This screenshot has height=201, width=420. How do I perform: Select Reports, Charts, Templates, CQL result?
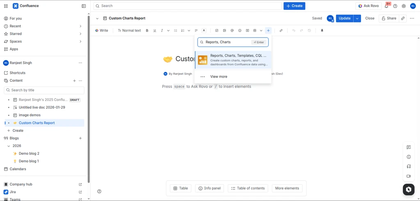click(x=233, y=60)
